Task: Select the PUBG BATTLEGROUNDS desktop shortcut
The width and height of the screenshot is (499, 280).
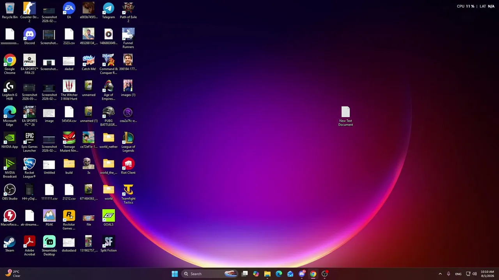Action: click(x=108, y=117)
